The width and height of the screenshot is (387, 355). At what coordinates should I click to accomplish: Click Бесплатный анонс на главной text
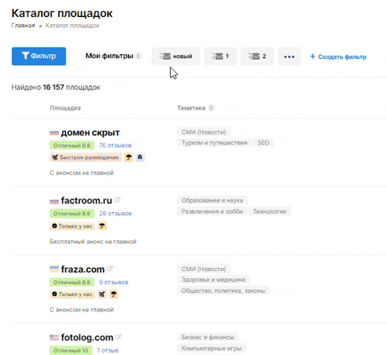[93, 241]
